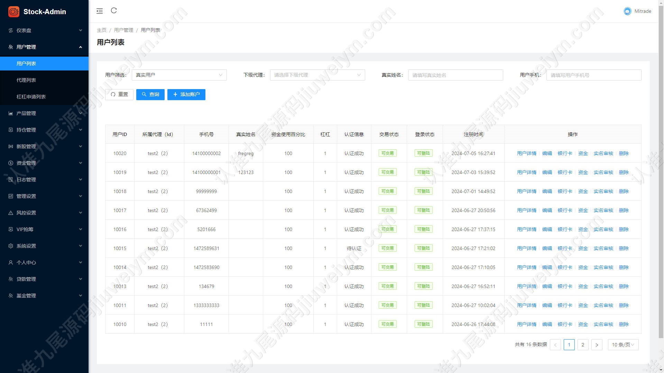This screenshot has height=373, width=664.
Task: Click the refresh icon in top bar
Action: (114, 11)
